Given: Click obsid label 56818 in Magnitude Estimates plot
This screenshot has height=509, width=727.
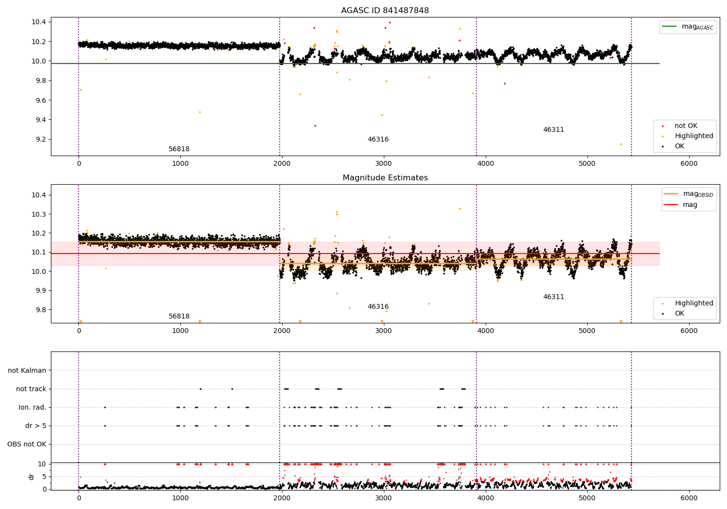Looking at the screenshot, I should [179, 317].
